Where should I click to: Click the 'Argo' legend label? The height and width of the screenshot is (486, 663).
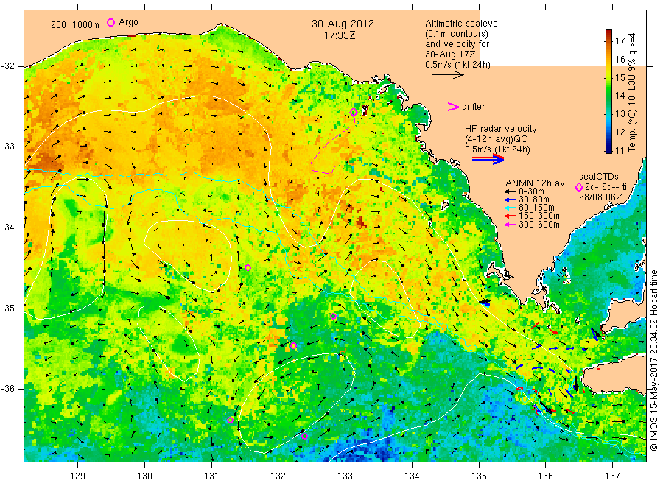coord(128,22)
